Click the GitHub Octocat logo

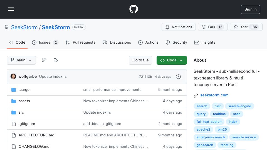coord(133,9)
